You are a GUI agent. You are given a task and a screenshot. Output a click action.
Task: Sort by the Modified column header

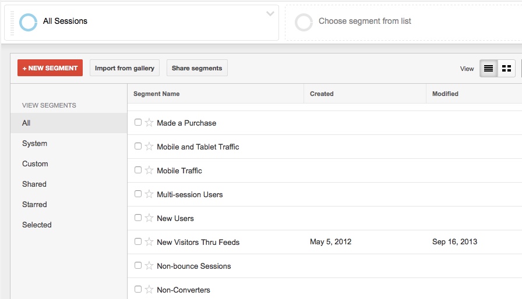coord(445,94)
